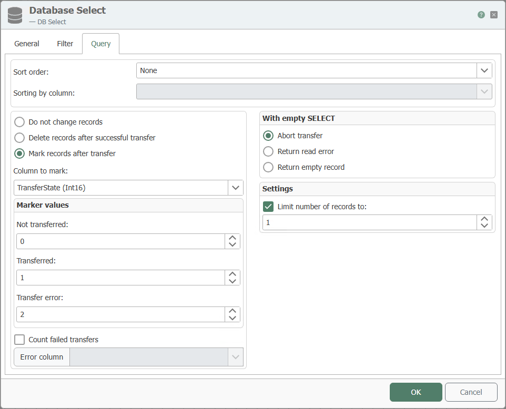Screen dimensions: 506x409
Task: Click the Transferred value field
Action: tap(120, 278)
